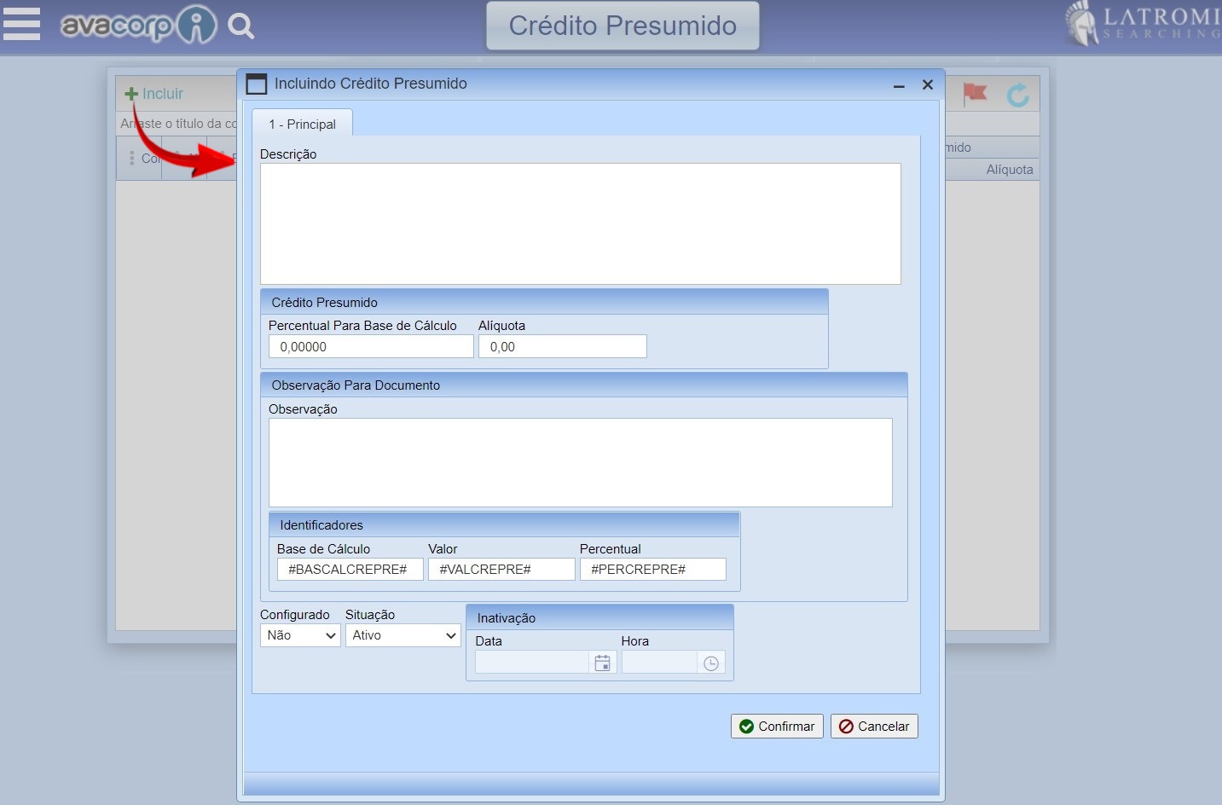Select the 1 - Principal tab

tap(302, 124)
